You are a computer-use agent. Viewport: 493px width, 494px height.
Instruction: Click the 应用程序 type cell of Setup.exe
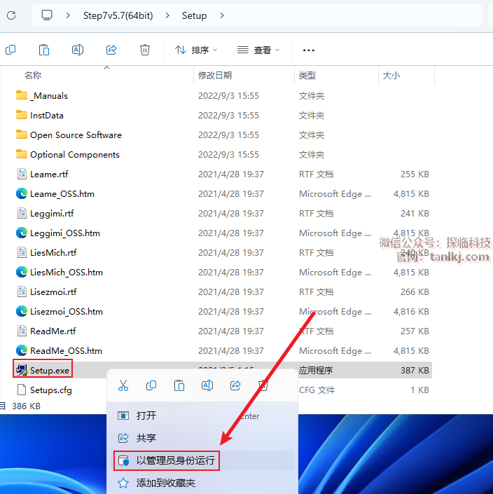click(x=316, y=370)
